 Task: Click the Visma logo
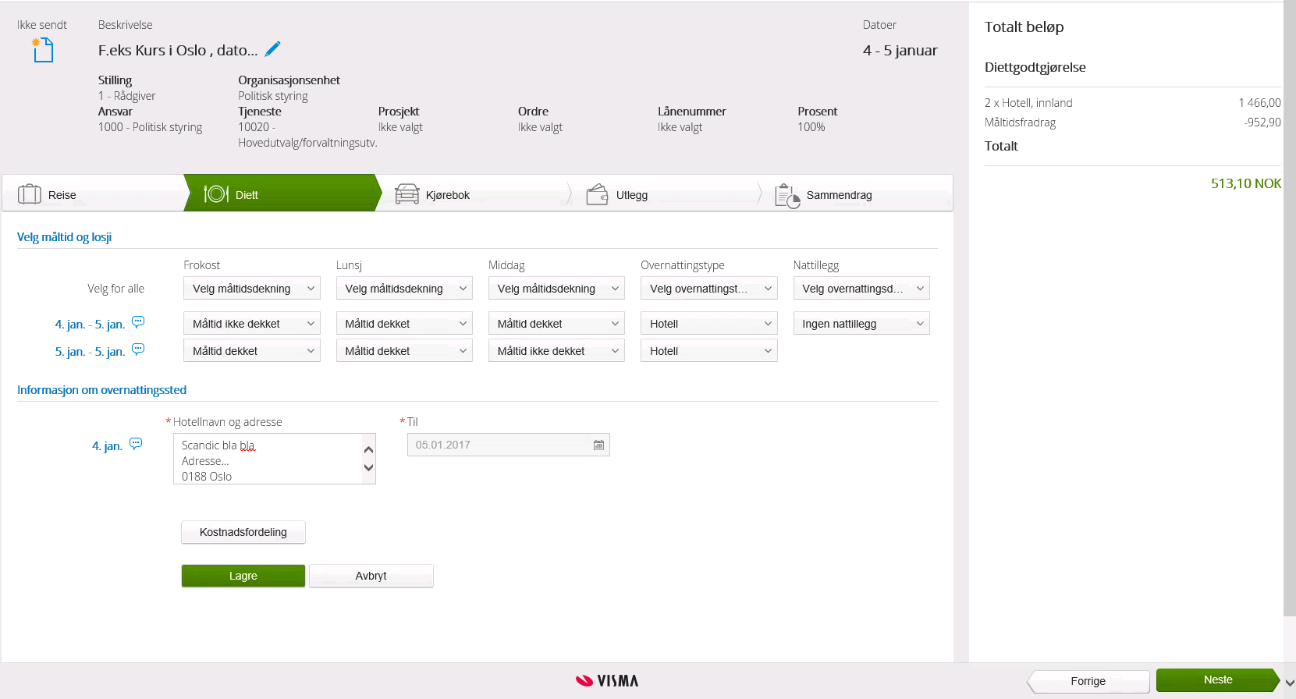coord(607,681)
